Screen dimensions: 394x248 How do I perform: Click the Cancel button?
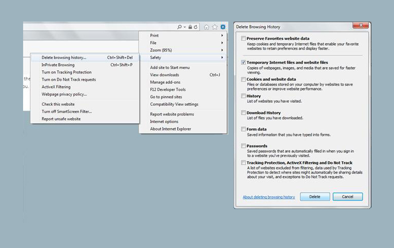click(x=347, y=197)
